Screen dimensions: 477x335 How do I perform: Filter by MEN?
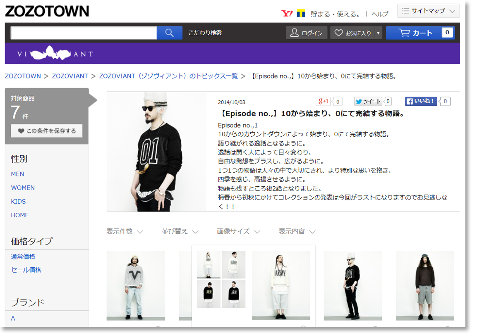pos(18,174)
